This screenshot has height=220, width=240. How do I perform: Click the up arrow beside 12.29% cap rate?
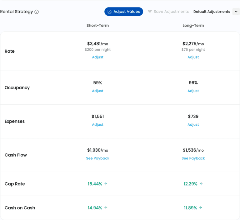(201, 184)
